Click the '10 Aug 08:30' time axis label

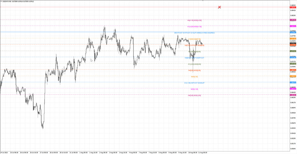tap(193, 152)
